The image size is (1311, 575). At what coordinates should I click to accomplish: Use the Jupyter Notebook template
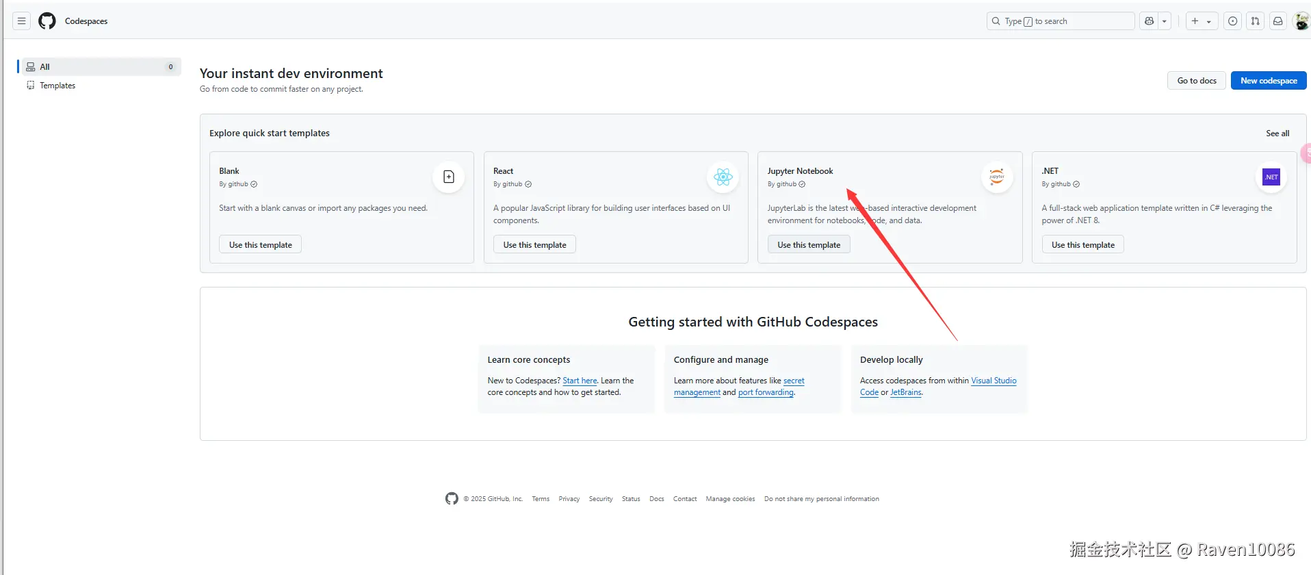(x=809, y=245)
